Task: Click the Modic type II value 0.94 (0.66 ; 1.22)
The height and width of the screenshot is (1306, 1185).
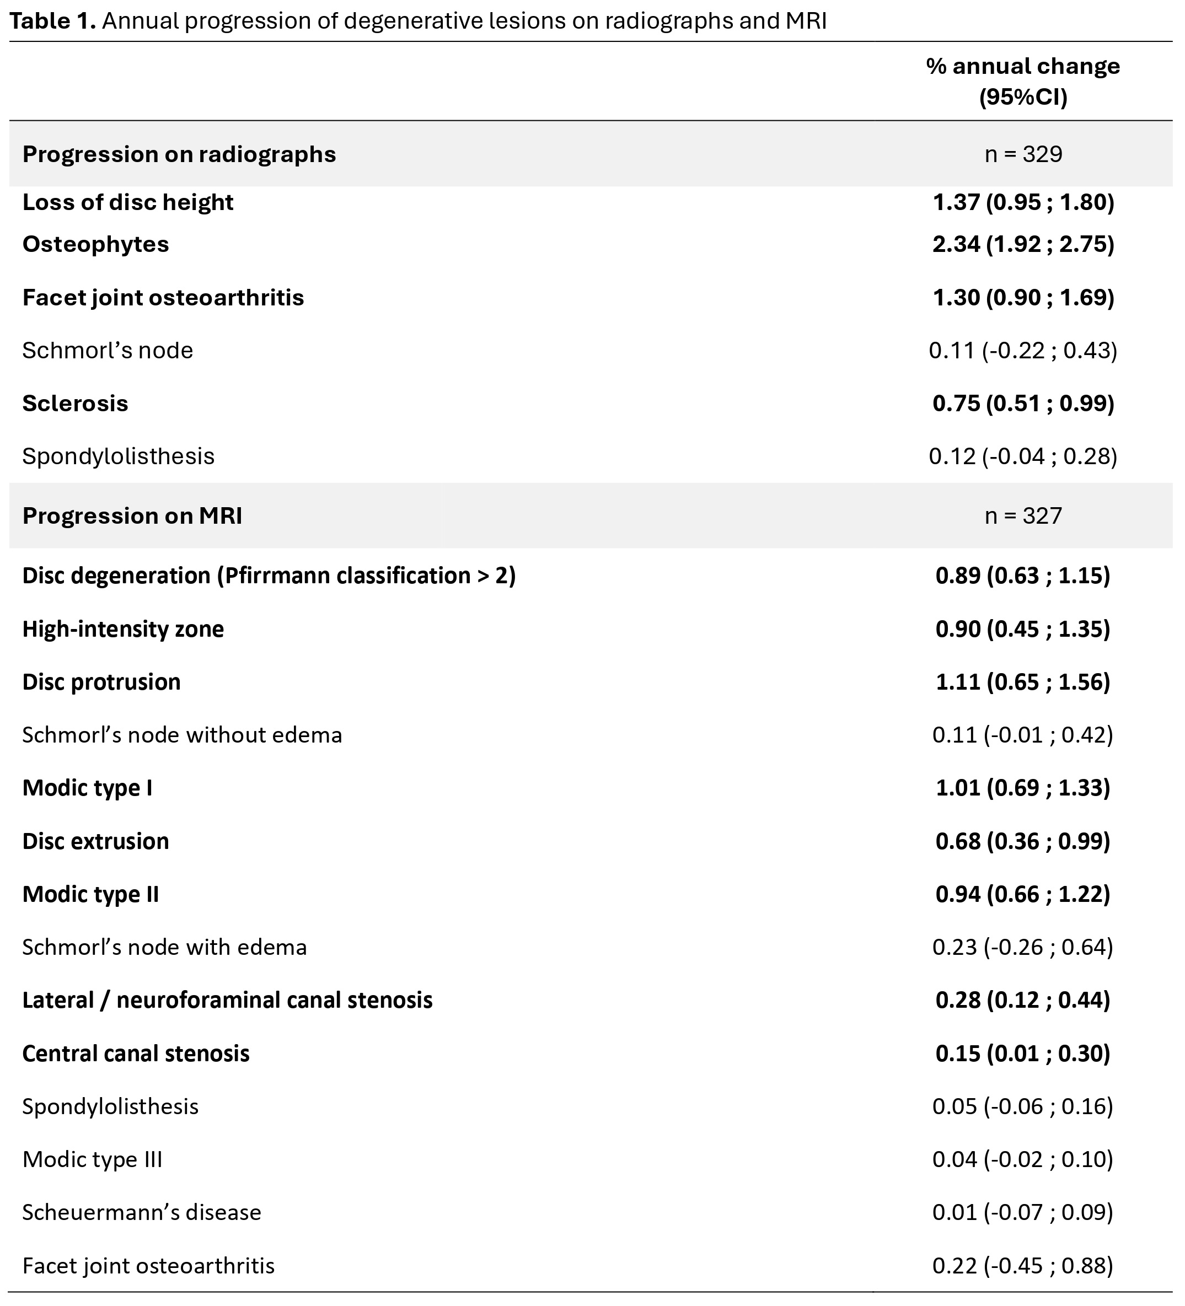Action: [1022, 894]
